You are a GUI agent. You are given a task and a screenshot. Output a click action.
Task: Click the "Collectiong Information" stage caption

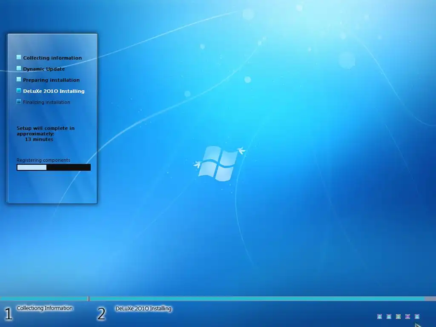[x=44, y=308]
